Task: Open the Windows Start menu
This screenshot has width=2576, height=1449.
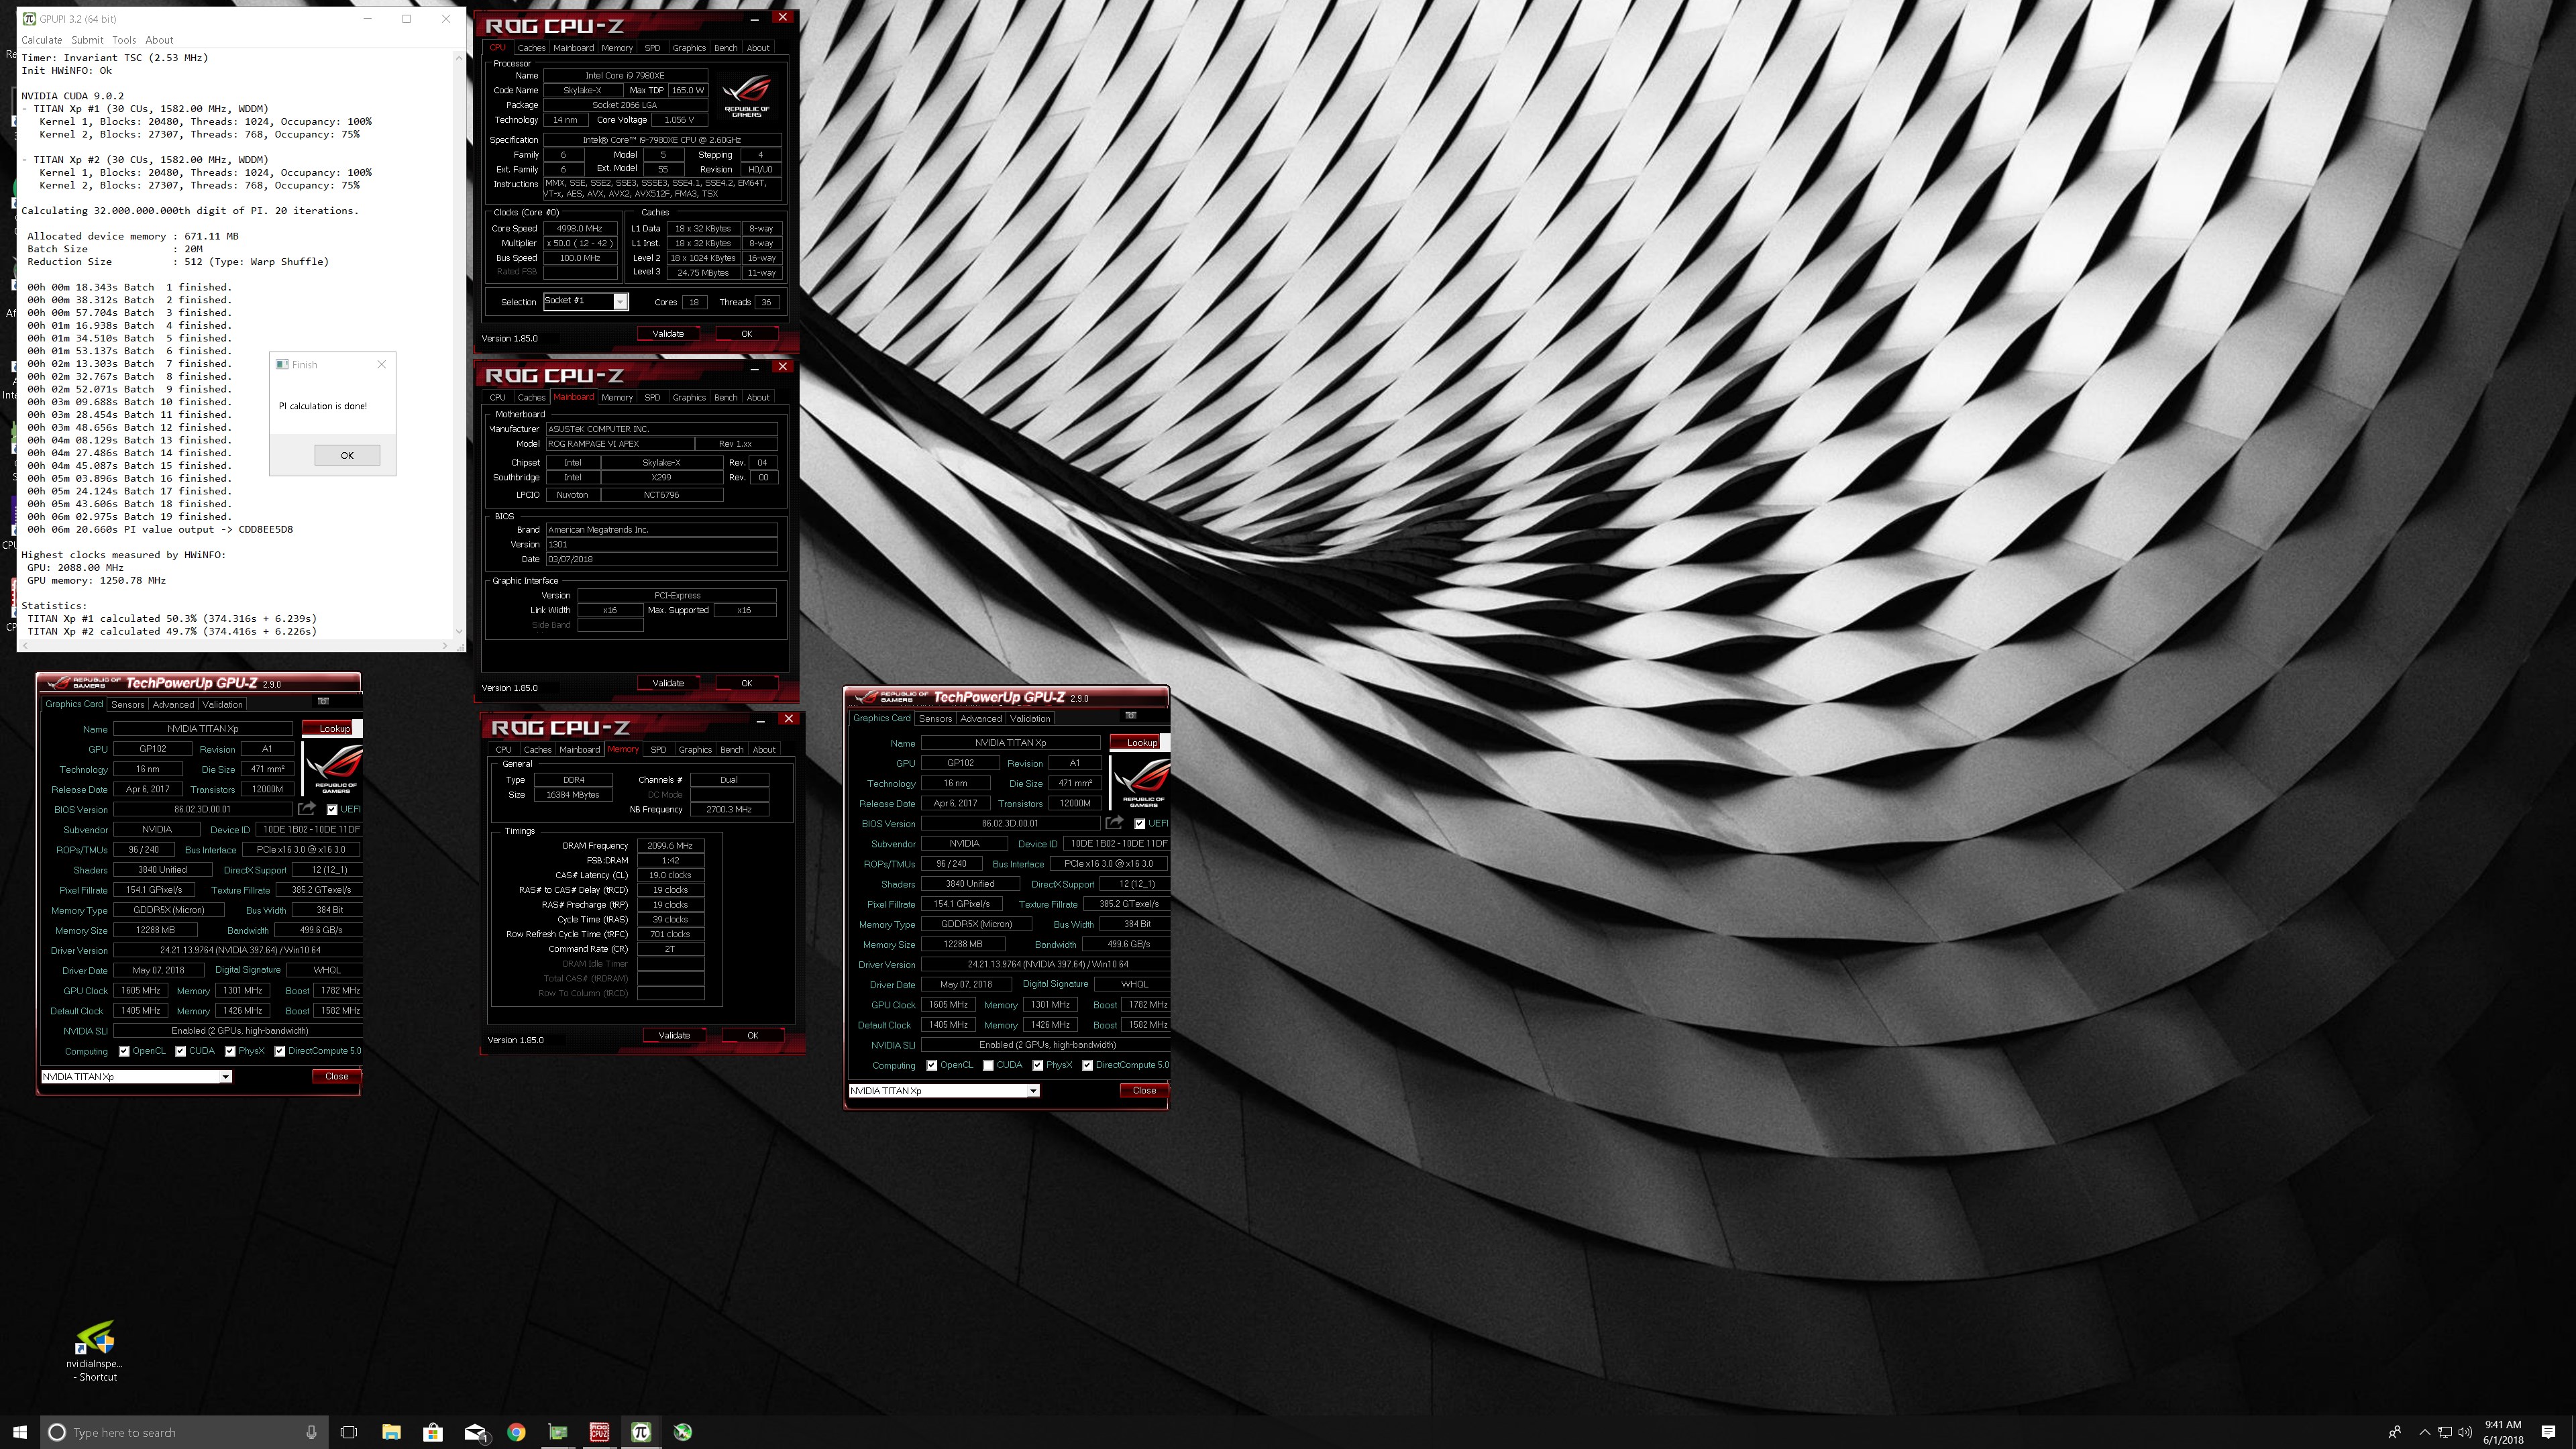Action: pos(19,1432)
